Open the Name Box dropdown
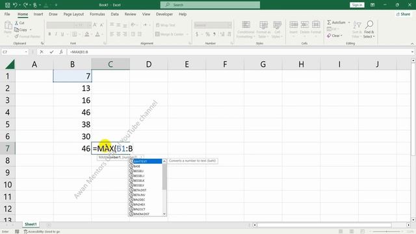 coord(26,52)
